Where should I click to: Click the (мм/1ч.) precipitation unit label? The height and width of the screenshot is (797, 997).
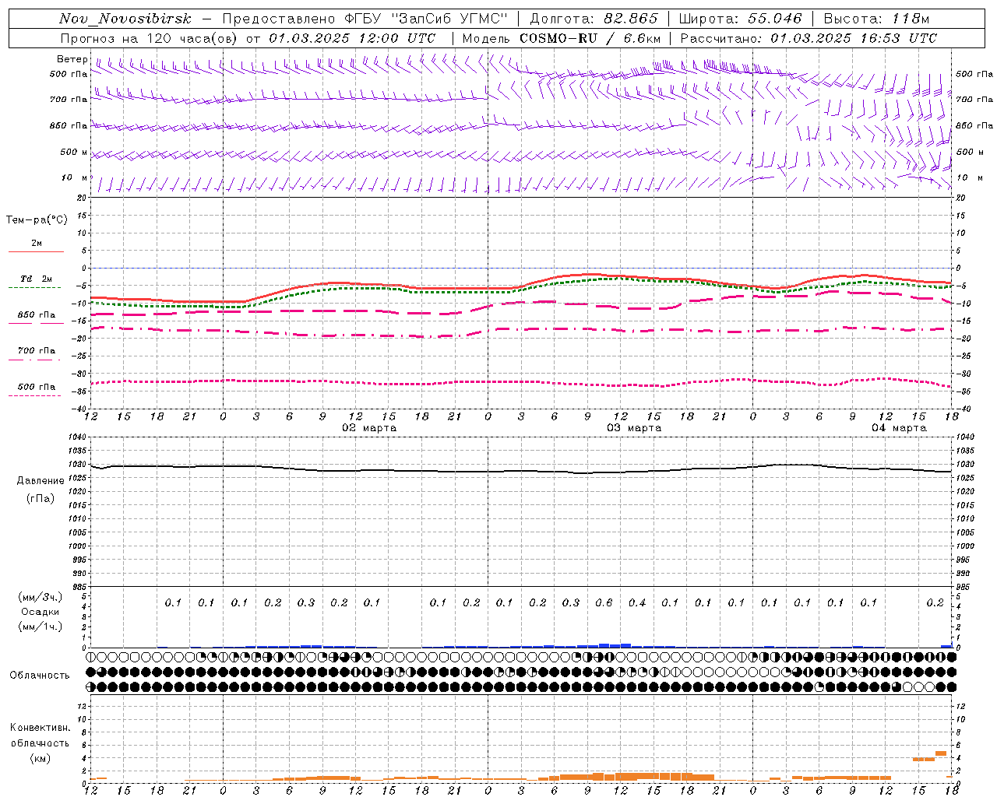[x=40, y=627]
